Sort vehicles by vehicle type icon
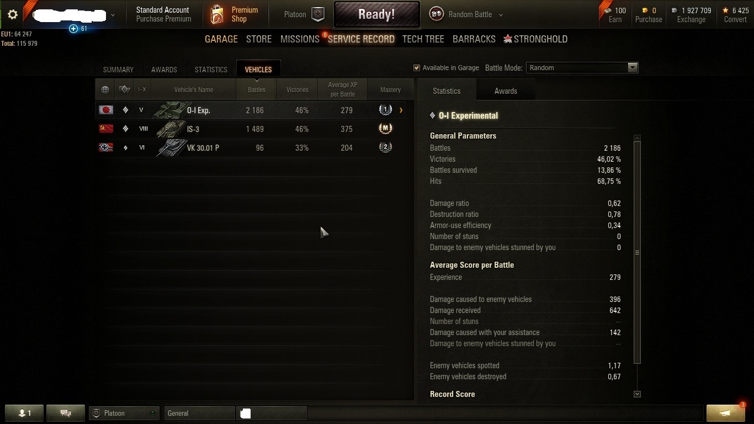Viewport: 754px width, 424px height. (125, 89)
